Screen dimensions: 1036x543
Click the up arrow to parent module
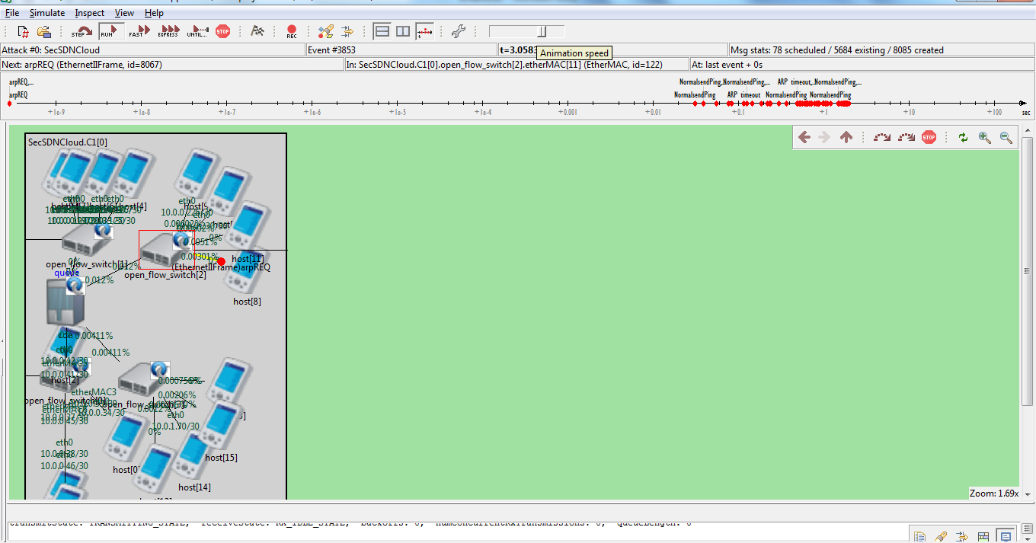click(846, 137)
